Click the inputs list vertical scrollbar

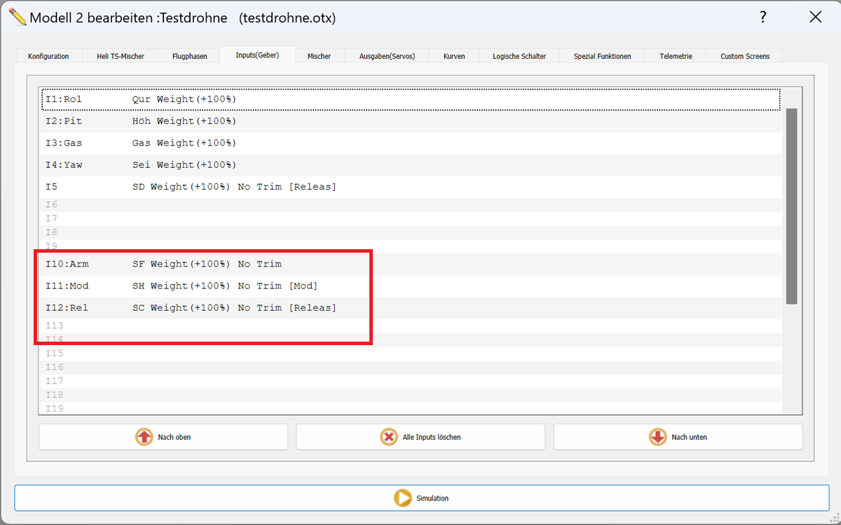[x=791, y=206]
